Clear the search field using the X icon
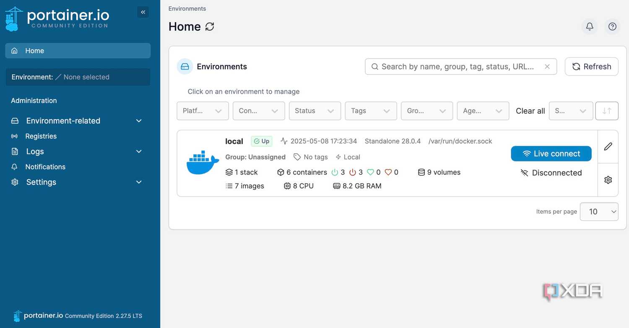Image resolution: width=629 pixels, height=328 pixels. click(547, 67)
